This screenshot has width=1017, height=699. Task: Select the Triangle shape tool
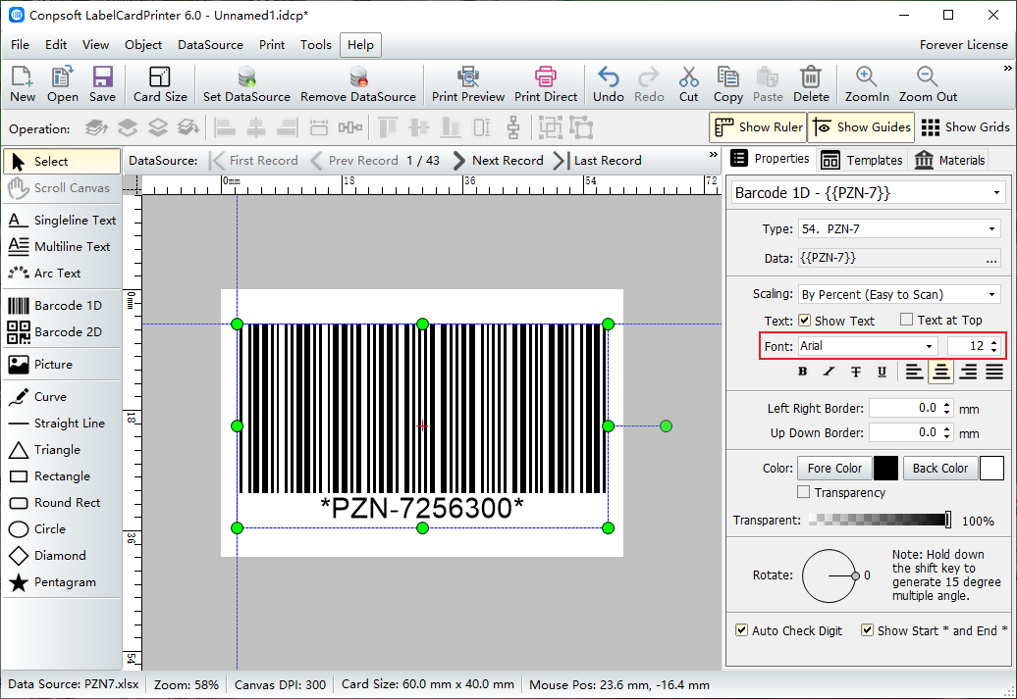click(62, 450)
